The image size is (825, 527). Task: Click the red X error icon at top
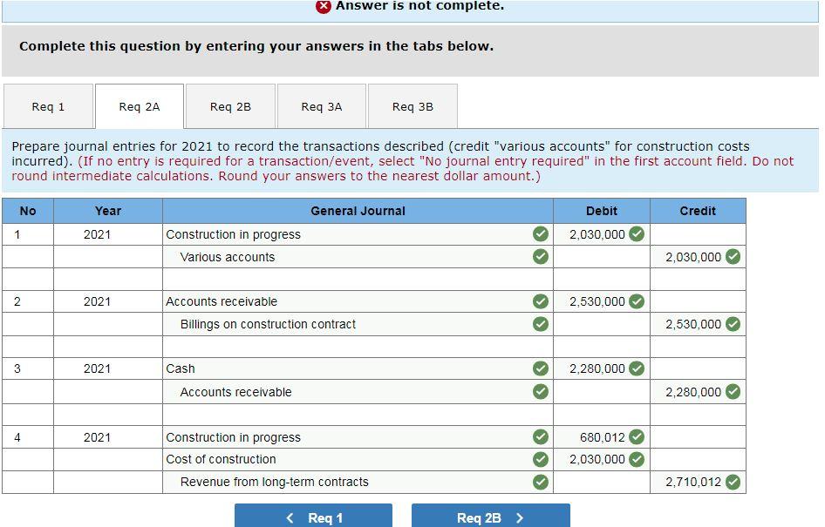[324, 5]
